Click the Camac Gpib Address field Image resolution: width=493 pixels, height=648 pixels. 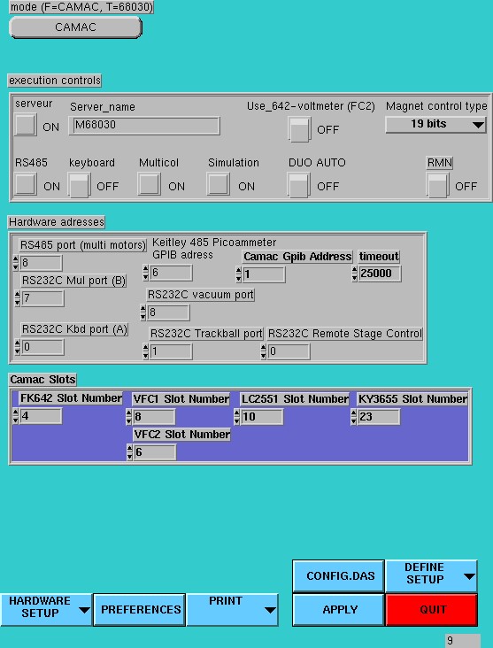pyautogui.click(x=264, y=274)
